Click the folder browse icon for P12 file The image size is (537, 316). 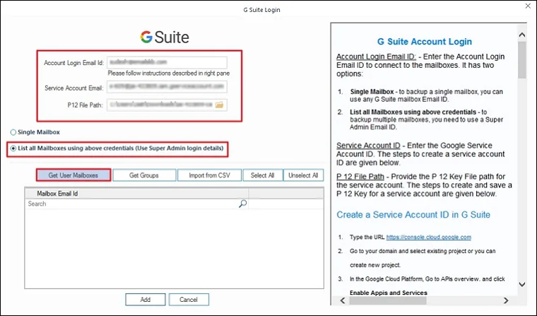point(220,105)
